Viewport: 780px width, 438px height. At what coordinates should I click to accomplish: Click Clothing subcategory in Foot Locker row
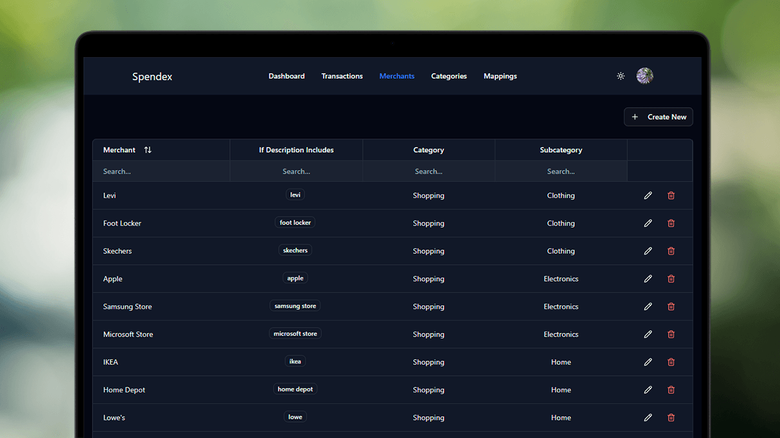561,223
